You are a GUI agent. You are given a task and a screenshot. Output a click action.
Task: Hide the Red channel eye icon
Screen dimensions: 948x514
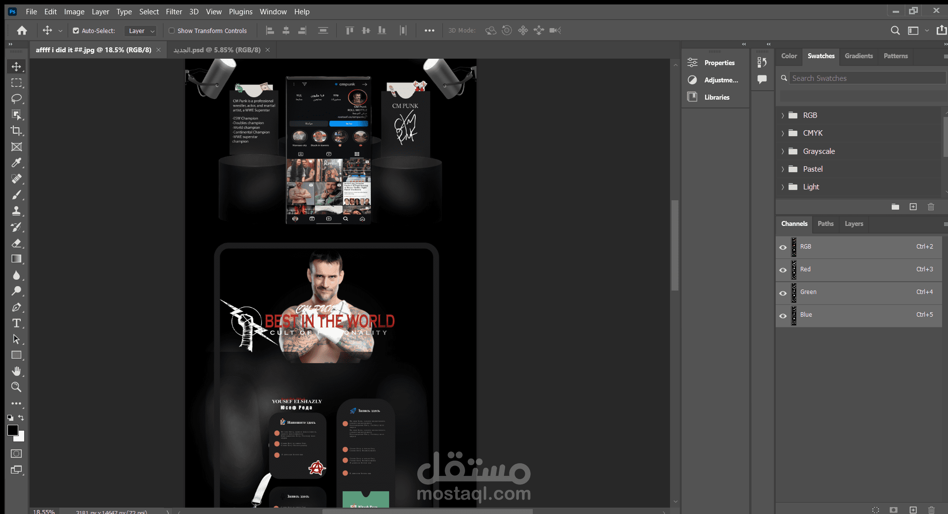click(x=783, y=270)
